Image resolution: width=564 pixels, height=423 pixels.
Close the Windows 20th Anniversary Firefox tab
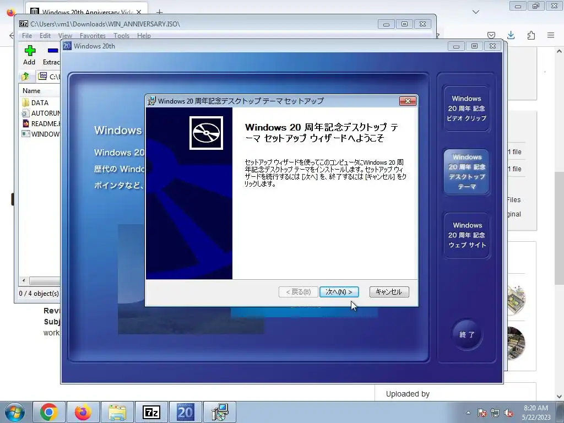coord(139,12)
